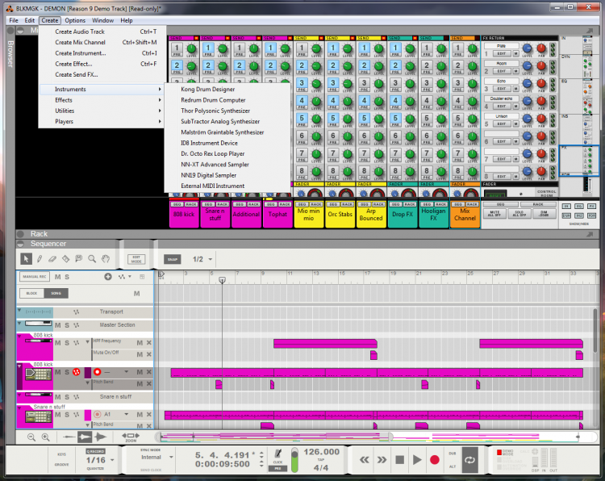
Task: Click the Mute All Off button in the mixer
Action: click(x=494, y=214)
